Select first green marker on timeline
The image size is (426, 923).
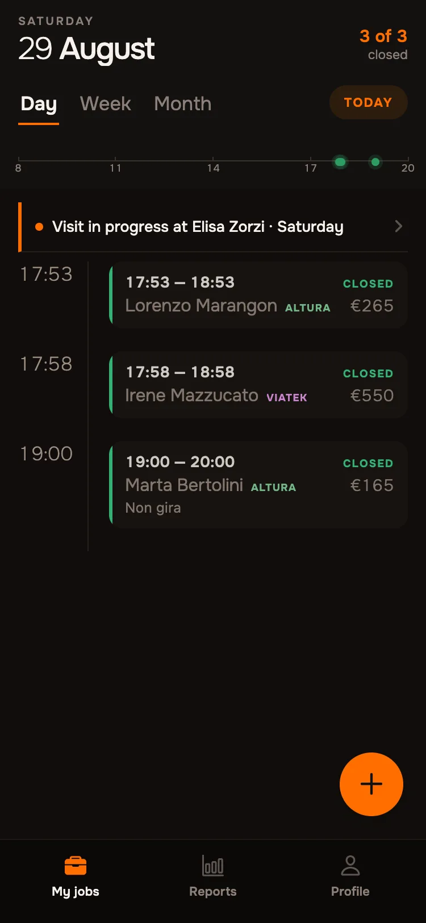point(340,162)
